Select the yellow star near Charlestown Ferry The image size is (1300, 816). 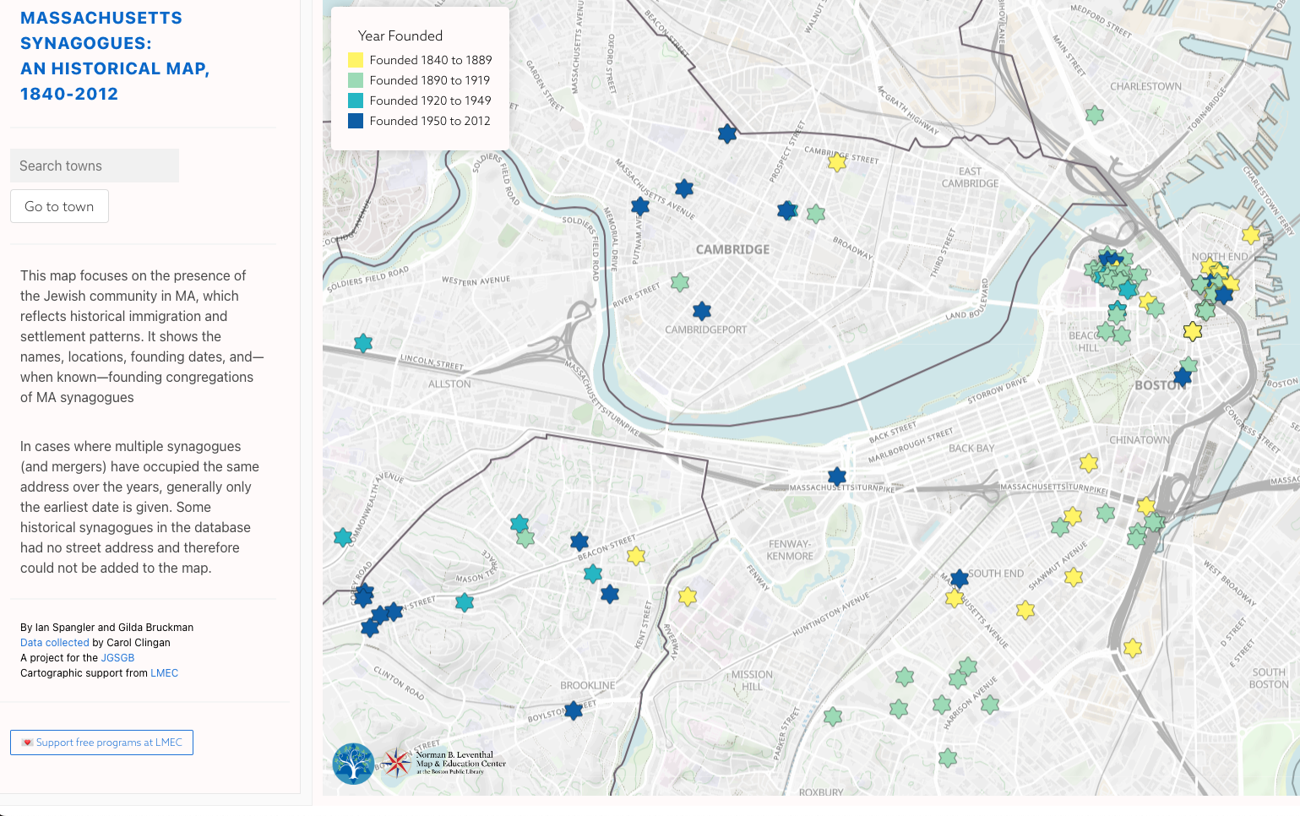point(1251,235)
